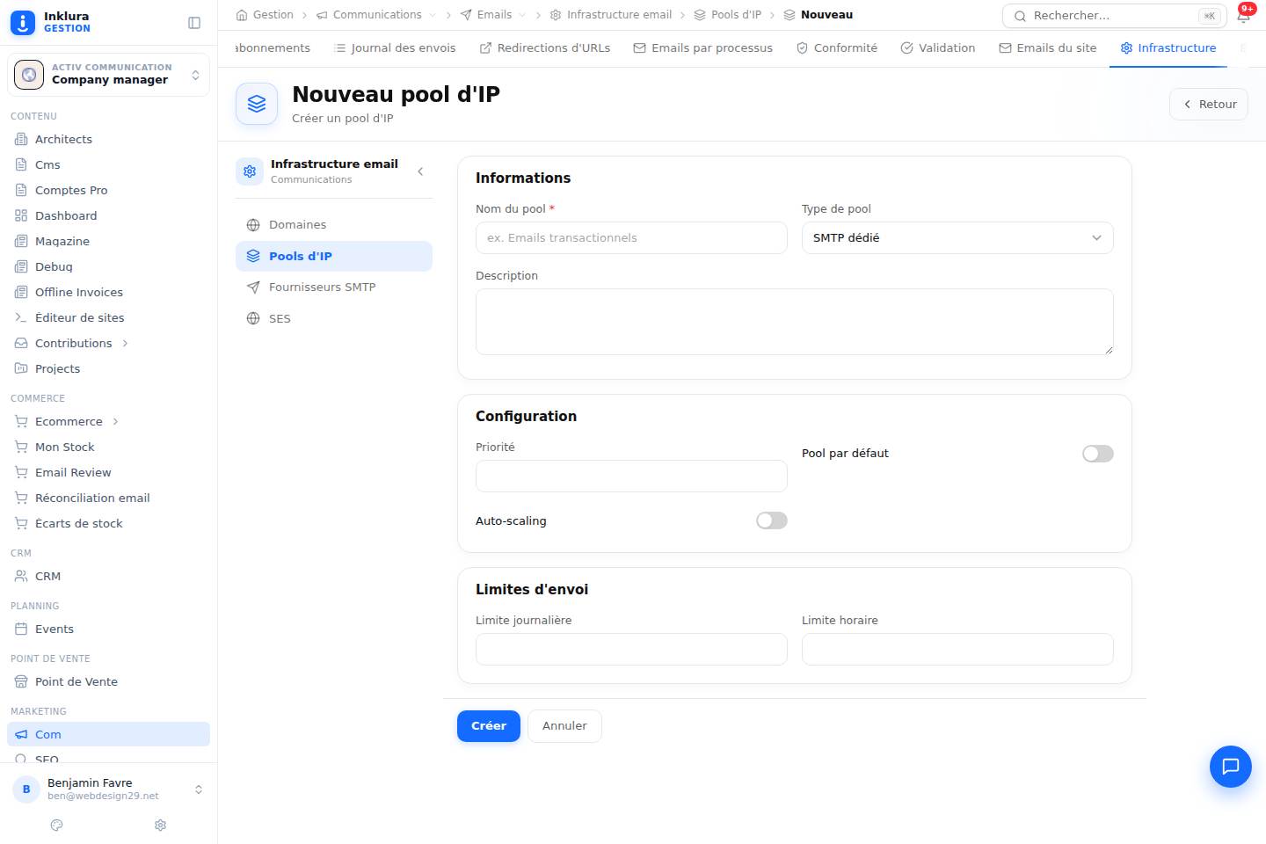
Task: Click the settings gear at sidebar bottom
Action: (x=160, y=825)
